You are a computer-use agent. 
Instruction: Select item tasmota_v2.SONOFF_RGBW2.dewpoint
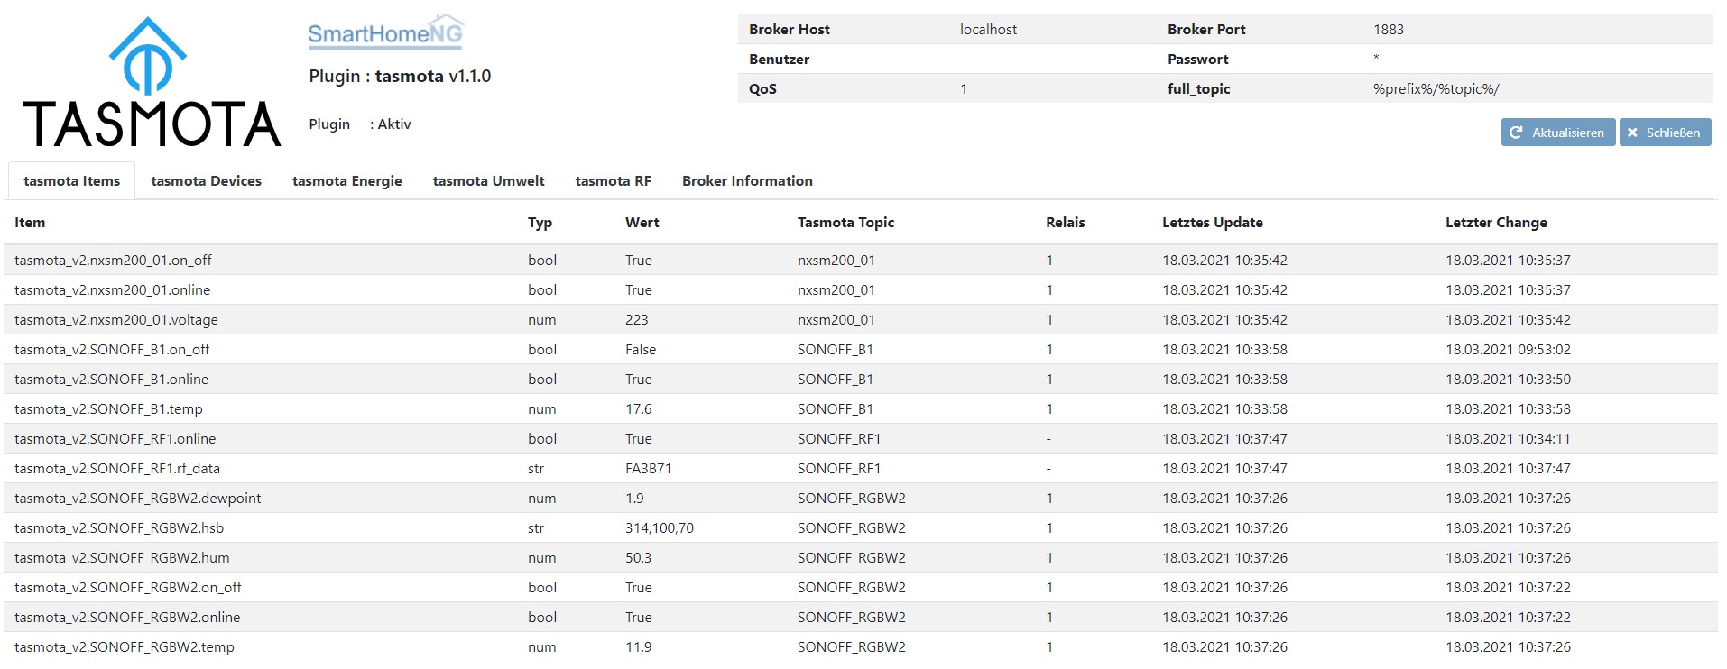pos(138,499)
